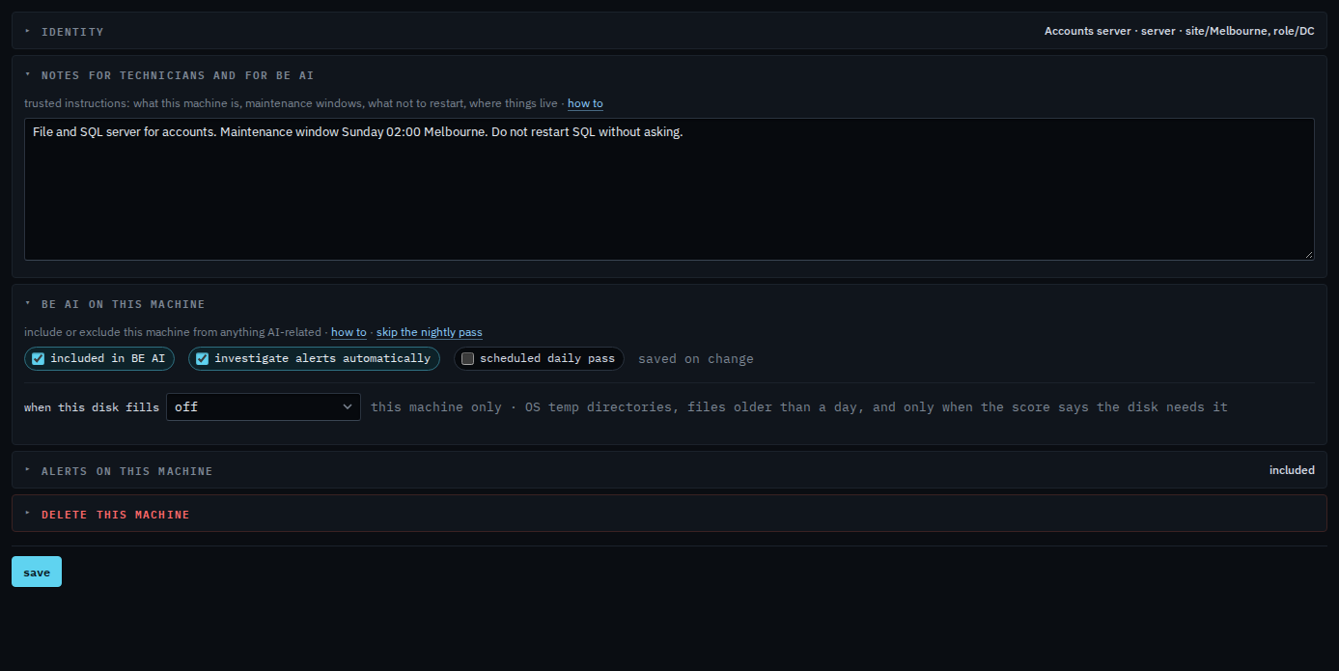Enable the scheduled daily pass checkbox
The width and height of the screenshot is (1339, 671).
click(x=468, y=358)
